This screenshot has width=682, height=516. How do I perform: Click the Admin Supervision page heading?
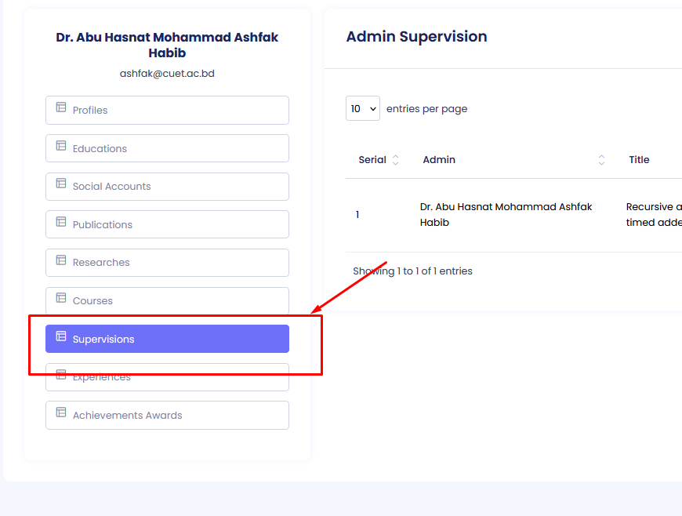pos(416,37)
